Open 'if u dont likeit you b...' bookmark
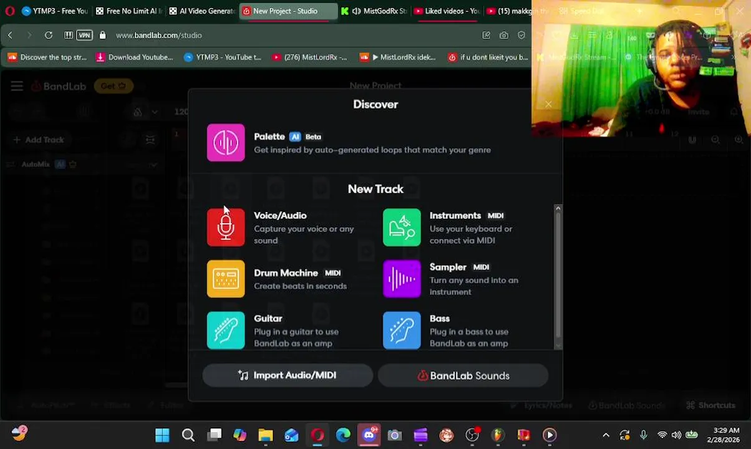The width and height of the screenshot is (751, 449). pos(488,57)
